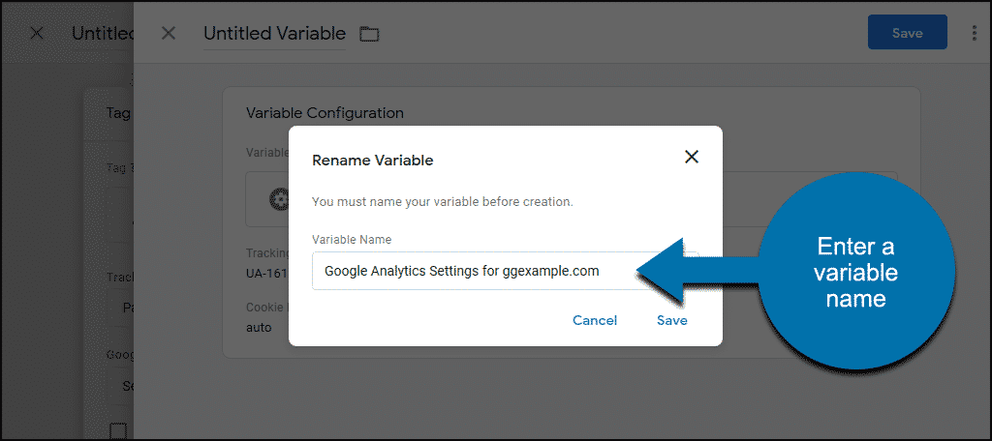Click the Tracking ID value starting UA-161
Image resolution: width=992 pixels, height=441 pixels.
pyautogui.click(x=266, y=274)
